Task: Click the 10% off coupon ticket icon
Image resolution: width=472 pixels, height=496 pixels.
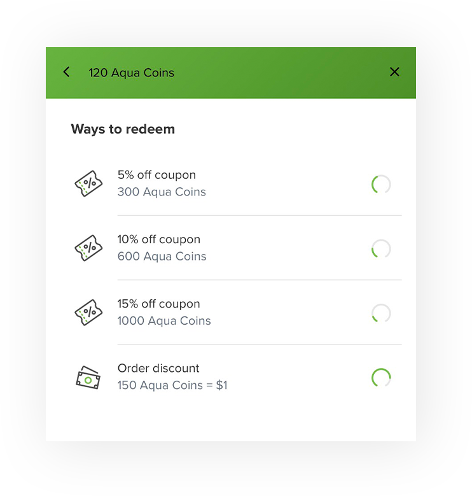Action: [x=88, y=248]
